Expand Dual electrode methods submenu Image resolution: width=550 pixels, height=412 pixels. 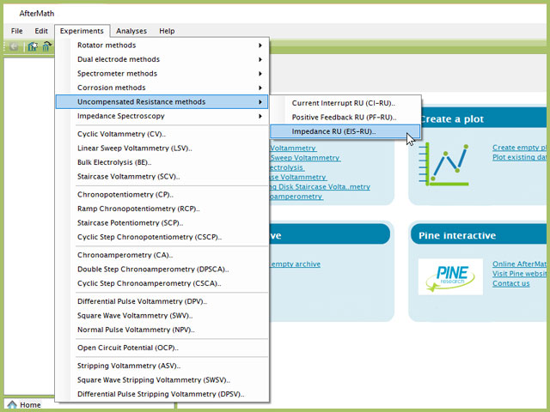click(162, 59)
